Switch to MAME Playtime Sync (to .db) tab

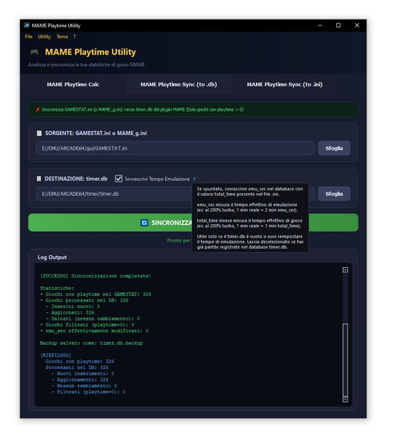tap(179, 84)
